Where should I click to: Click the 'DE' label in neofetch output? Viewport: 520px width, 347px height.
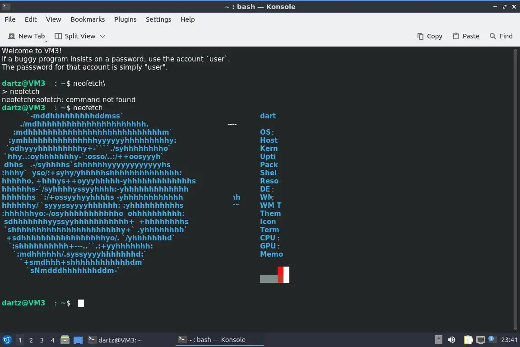point(265,189)
